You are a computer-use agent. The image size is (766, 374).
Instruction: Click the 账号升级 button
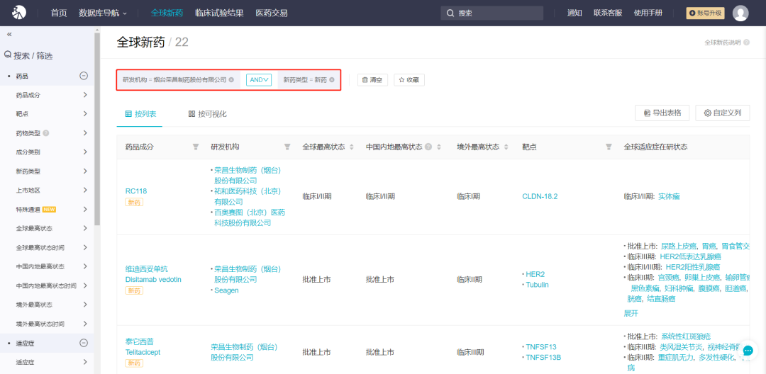706,13
